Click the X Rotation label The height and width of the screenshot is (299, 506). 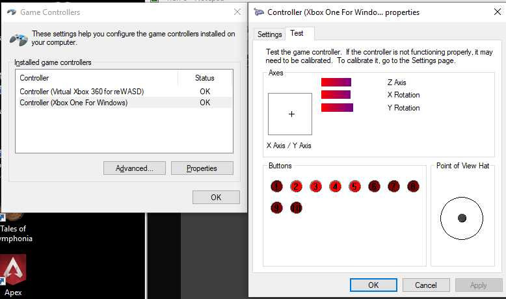[x=404, y=95]
